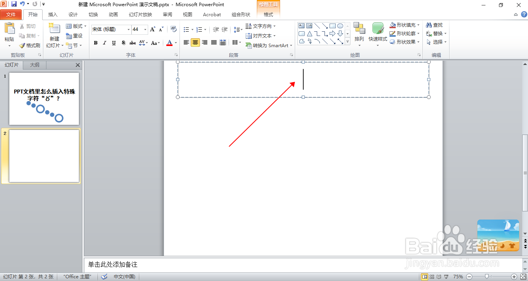This screenshot has height=281, width=528.
Task: Open the Align Text (对齐文本) dropdown
Action: pyautogui.click(x=261, y=36)
